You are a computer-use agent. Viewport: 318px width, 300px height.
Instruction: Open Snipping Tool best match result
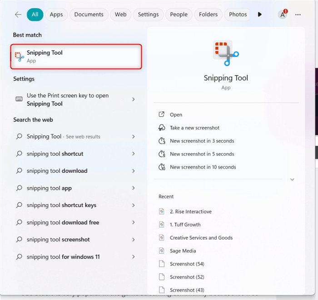click(x=76, y=57)
